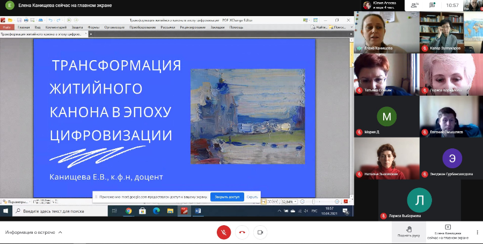Expand Информация о встрече meeting details

pyautogui.click(x=33, y=233)
